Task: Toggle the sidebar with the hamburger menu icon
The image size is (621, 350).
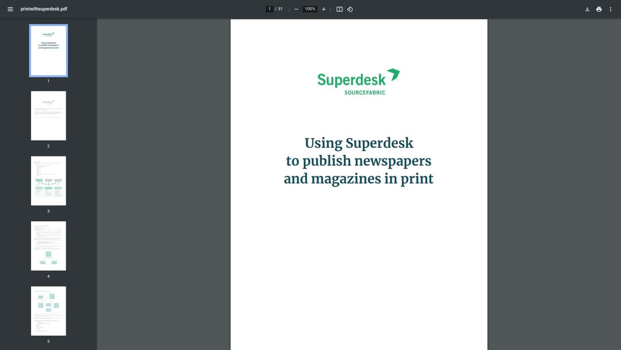Action: pyautogui.click(x=10, y=9)
